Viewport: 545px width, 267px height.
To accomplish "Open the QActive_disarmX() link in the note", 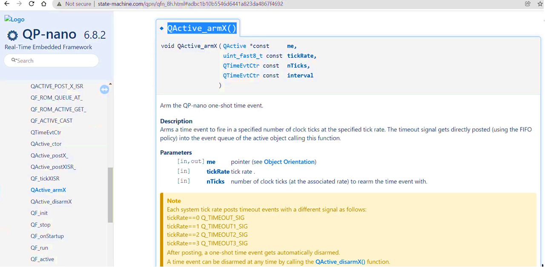I will [340, 262].
